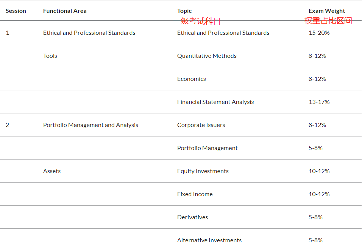Image resolution: width=362 pixels, height=251 pixels.
Task: Click the 13-17% exam weight value
Action: click(x=319, y=102)
